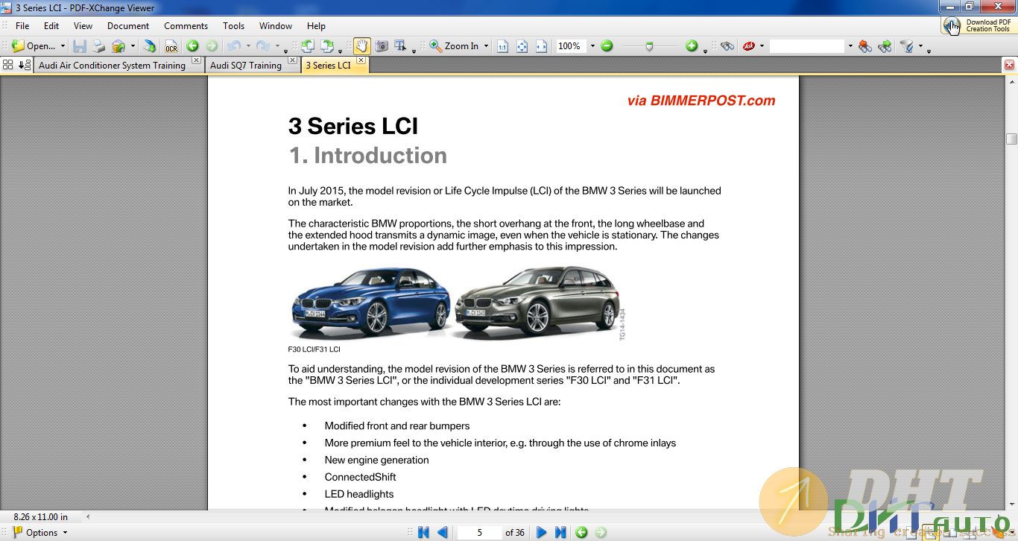Click the scanner/email icon next to Print
Viewport: 1018px width, 541px height.
tap(118, 46)
